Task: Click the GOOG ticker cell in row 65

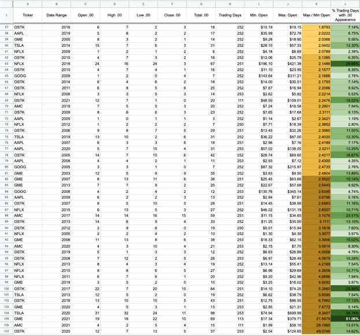Action: tap(28, 76)
